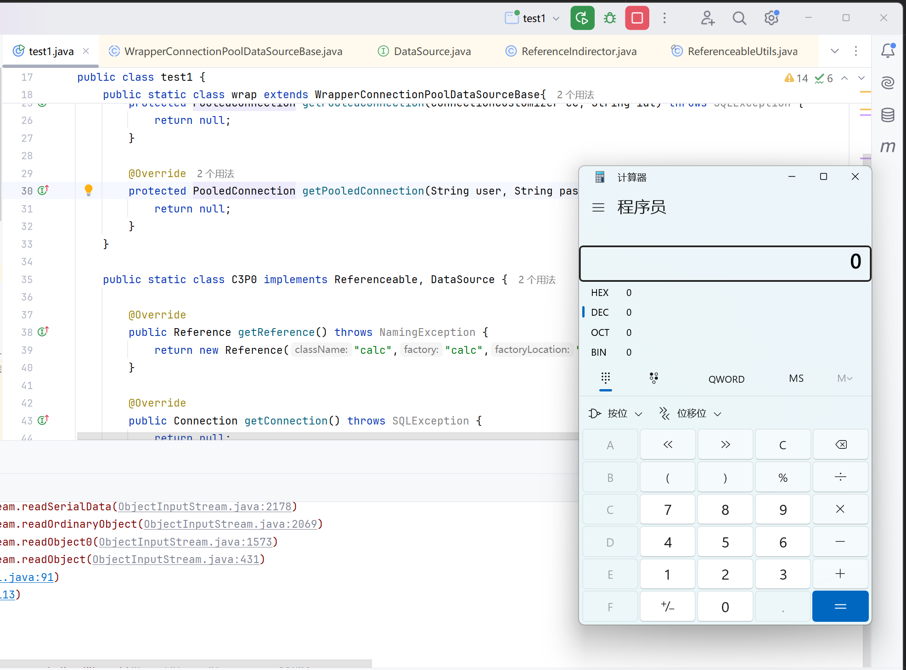
Task: Click the editor horizontal scrollbar
Action: [x=328, y=436]
